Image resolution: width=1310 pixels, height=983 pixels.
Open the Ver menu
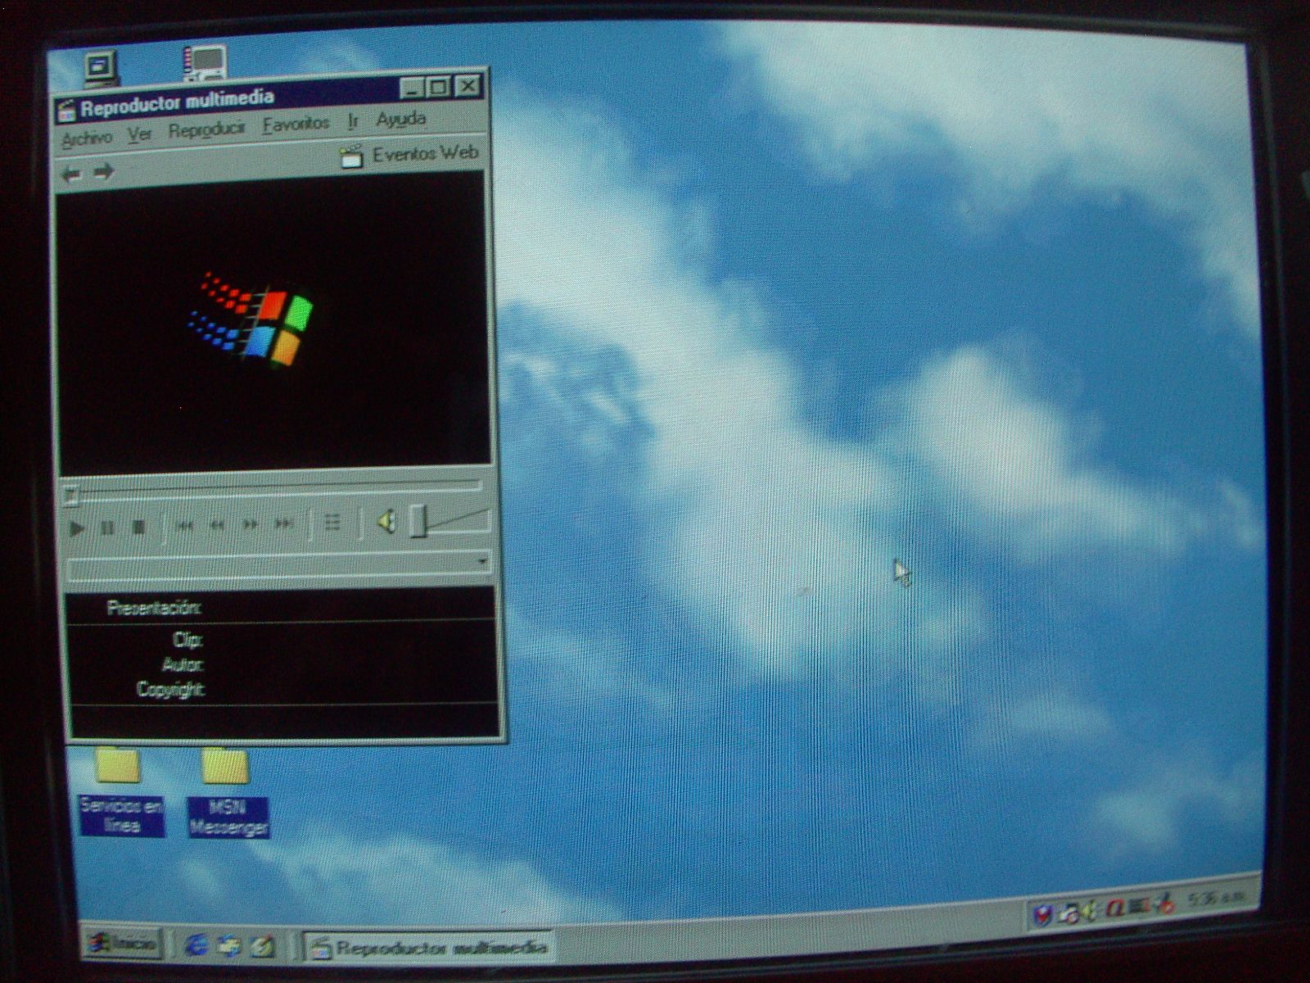click(140, 134)
